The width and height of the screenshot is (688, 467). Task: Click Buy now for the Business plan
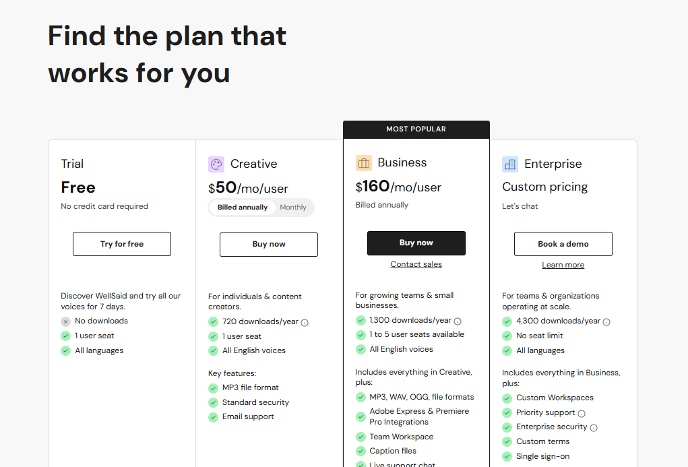(x=416, y=243)
